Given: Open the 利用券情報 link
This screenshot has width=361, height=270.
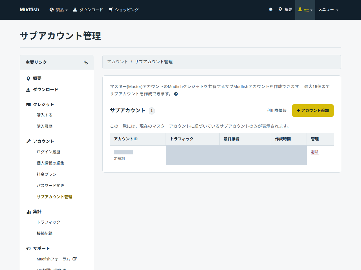Looking at the screenshot, I should click(x=277, y=111).
